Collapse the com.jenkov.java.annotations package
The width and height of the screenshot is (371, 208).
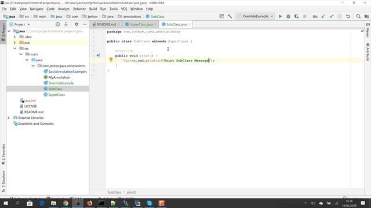pyautogui.click(x=33, y=66)
